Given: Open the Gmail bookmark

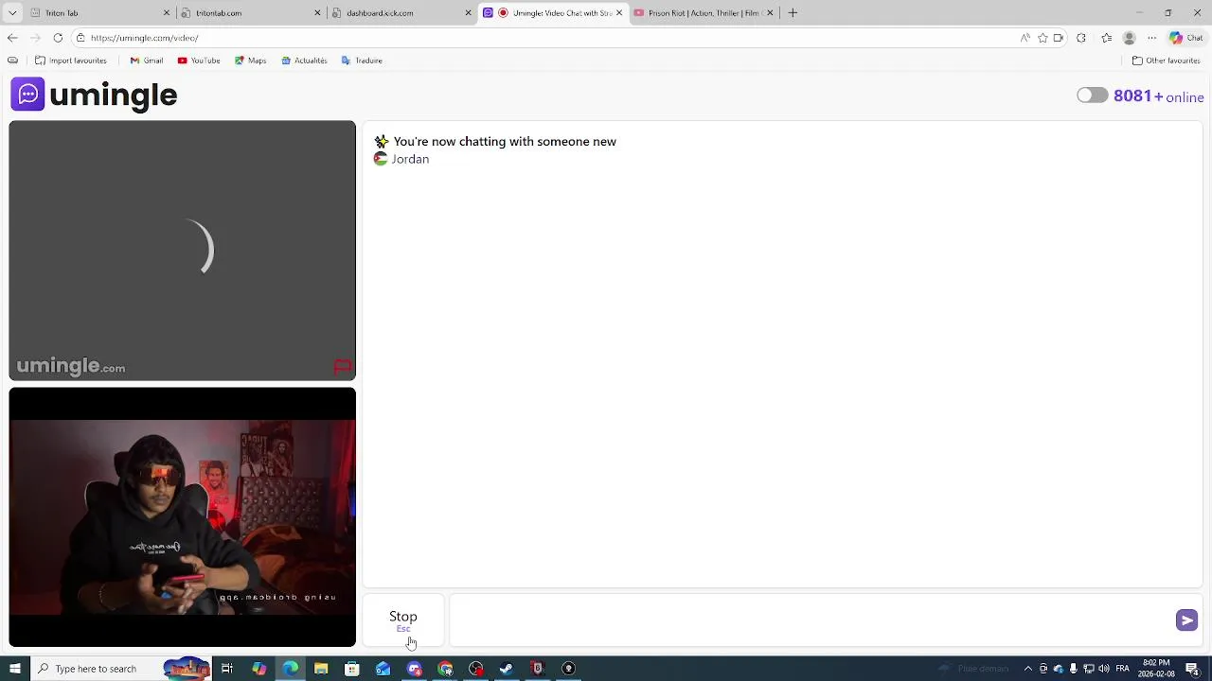Looking at the screenshot, I should 147,61.
